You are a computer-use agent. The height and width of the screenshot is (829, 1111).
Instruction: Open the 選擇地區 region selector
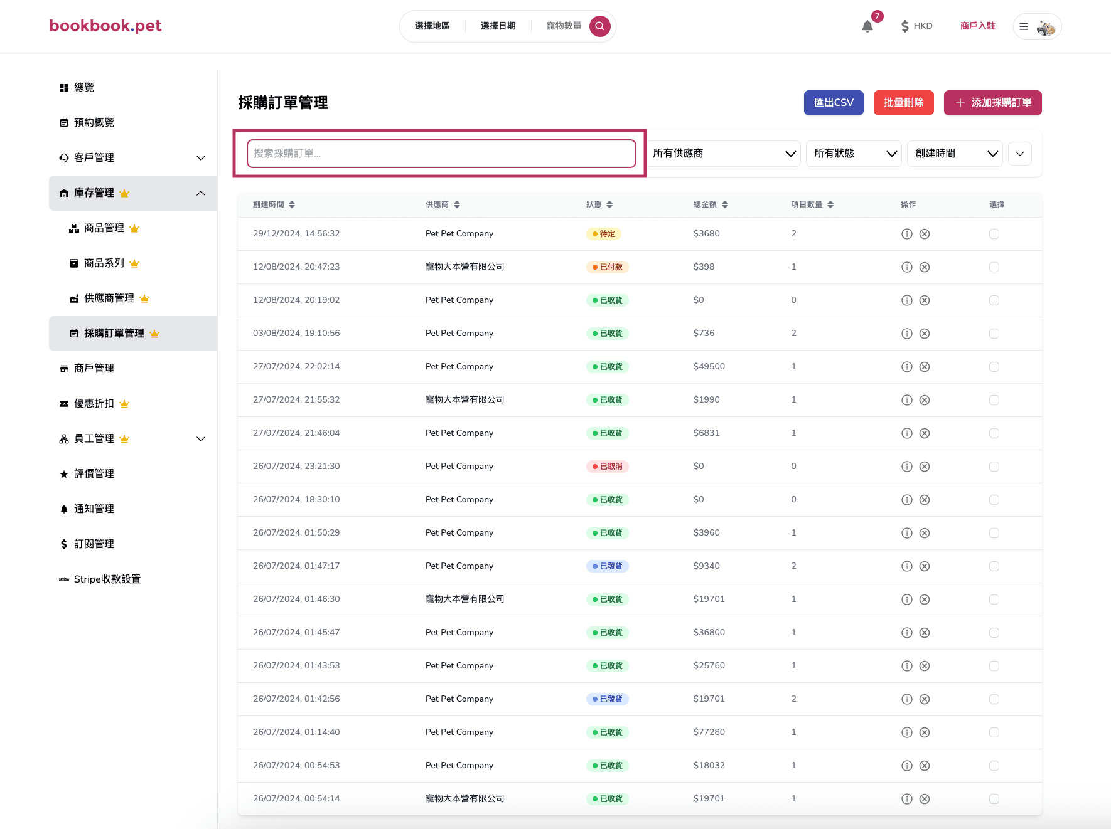pos(432,26)
